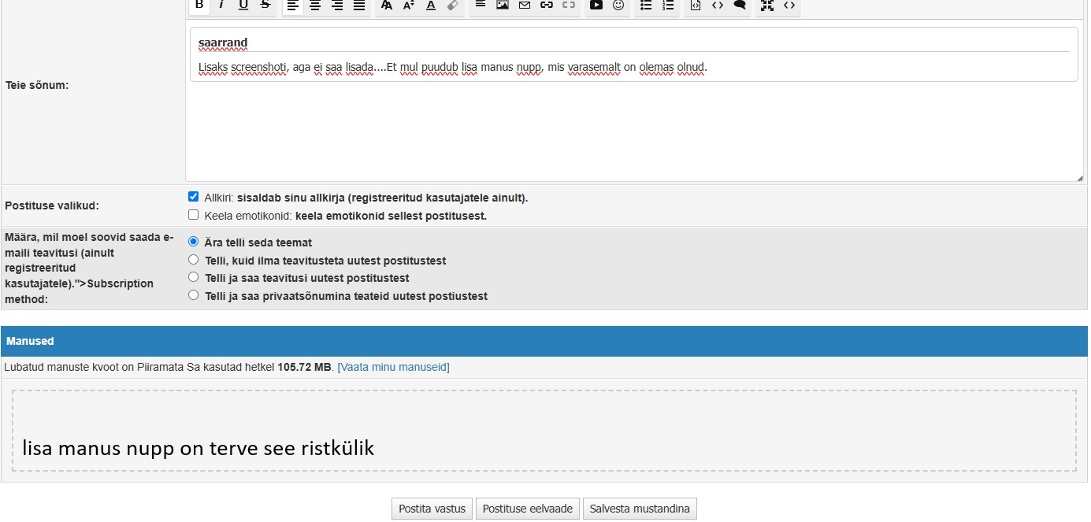Open the emoticon smiley picker

coord(618,6)
